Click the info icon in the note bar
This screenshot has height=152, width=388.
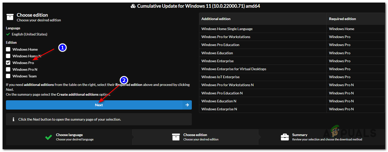point(13,119)
